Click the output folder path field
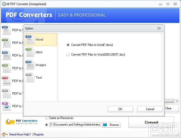 (75, 125)
